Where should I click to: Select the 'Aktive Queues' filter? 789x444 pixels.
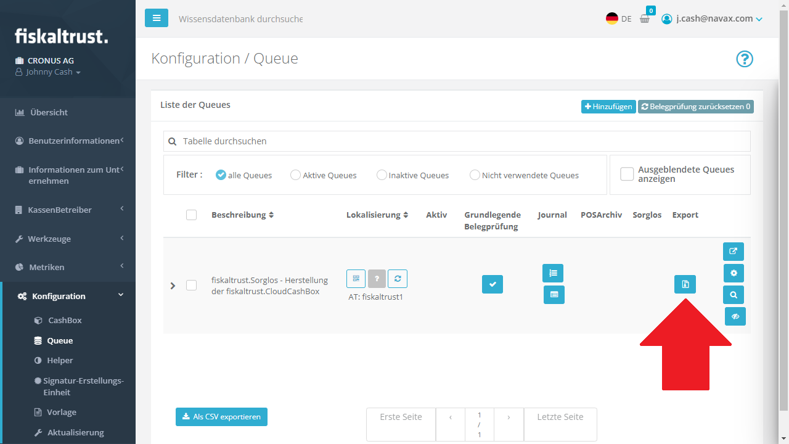click(x=295, y=175)
